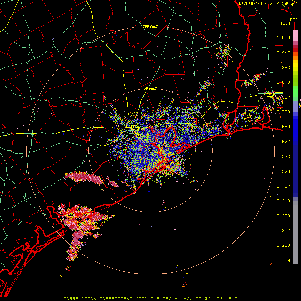This screenshot has width=301, height=301.
Task: Pick the red segment of the color bar
Action: (295, 50)
